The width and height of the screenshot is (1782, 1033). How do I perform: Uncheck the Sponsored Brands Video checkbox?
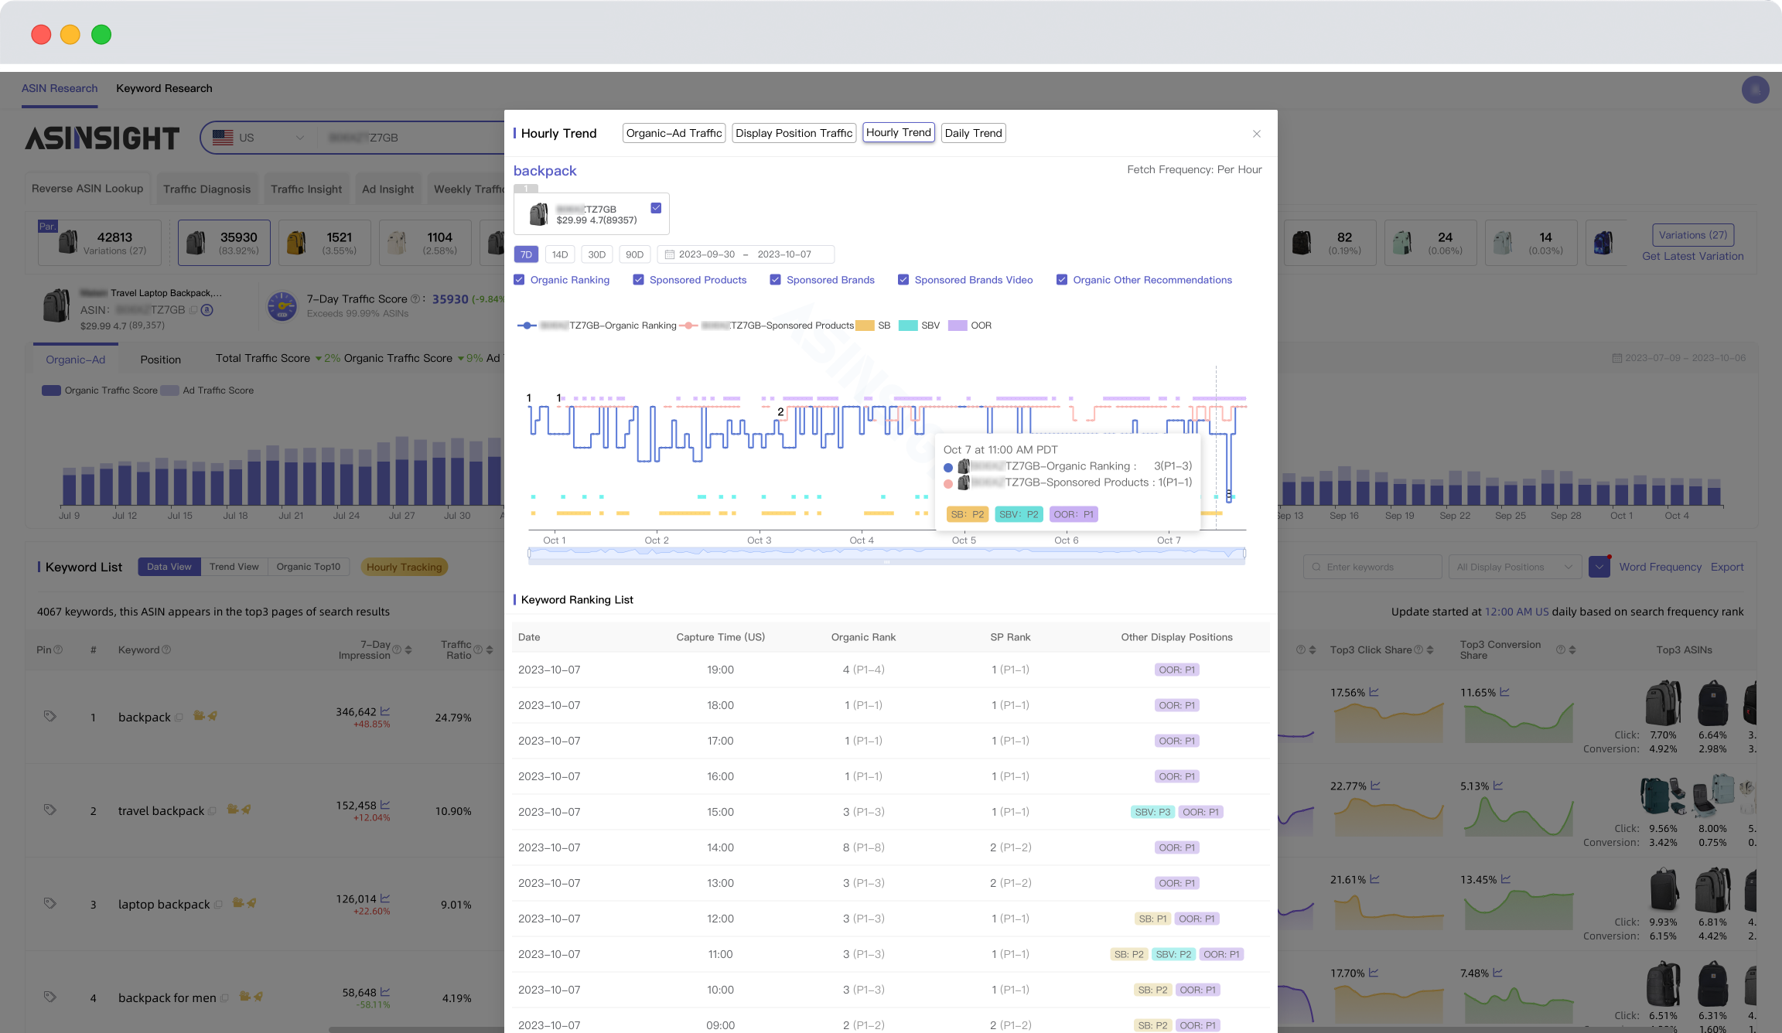point(903,279)
